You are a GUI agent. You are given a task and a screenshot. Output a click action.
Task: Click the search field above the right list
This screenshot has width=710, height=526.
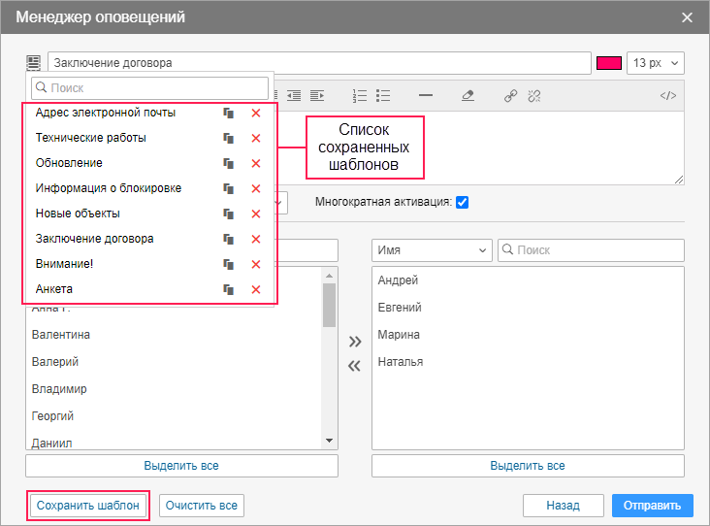[x=591, y=250]
